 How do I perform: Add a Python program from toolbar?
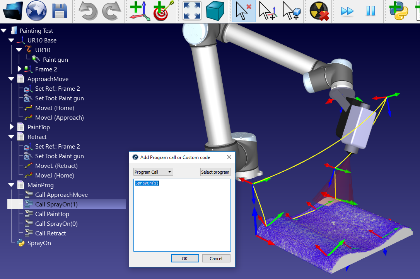pyautogui.click(x=398, y=11)
